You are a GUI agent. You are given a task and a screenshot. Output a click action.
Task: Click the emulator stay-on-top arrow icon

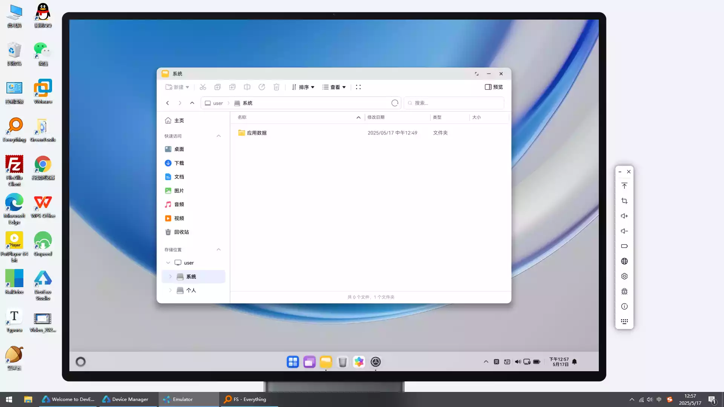(624, 186)
